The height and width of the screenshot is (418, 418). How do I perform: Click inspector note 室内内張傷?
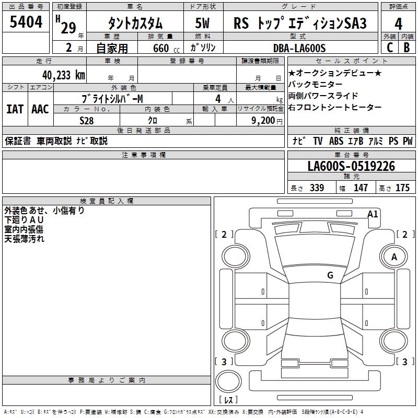tap(24, 229)
